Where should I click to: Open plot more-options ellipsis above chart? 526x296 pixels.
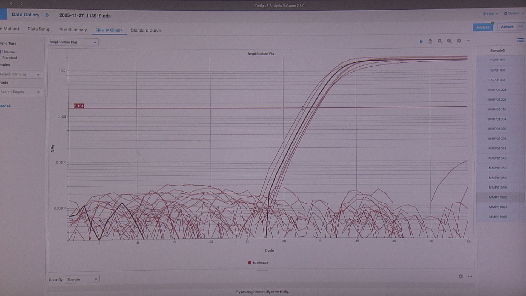pos(468,41)
